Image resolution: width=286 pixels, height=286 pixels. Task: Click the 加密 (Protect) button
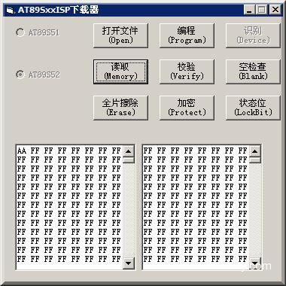187,108
